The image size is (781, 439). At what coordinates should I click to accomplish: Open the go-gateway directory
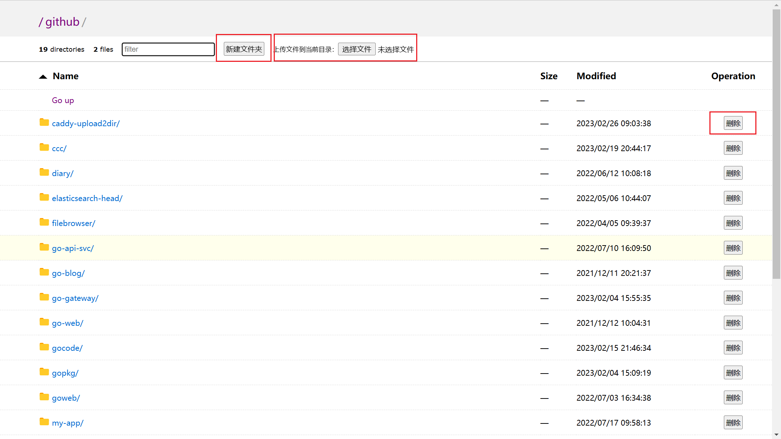coord(75,298)
